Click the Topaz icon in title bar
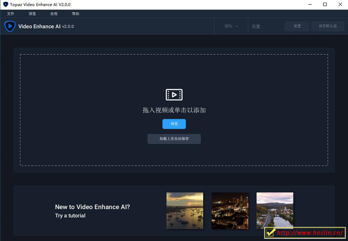Image resolution: width=348 pixels, height=241 pixels. point(6,4)
